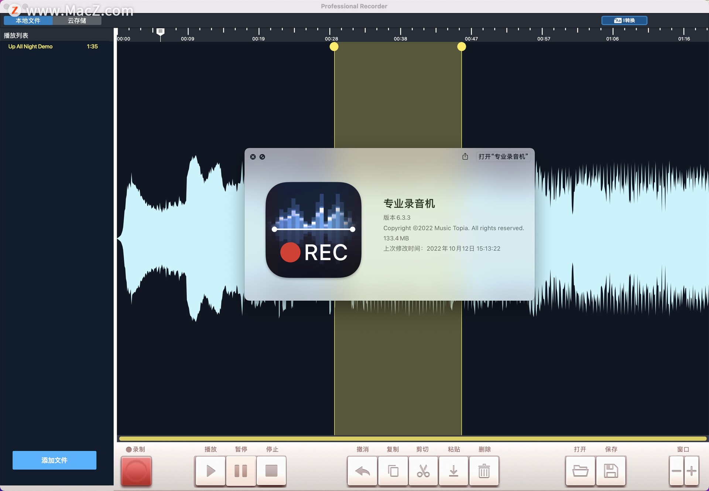Image resolution: width=709 pixels, height=491 pixels.
Task: Open the 转换 conversion tool
Action: point(624,20)
